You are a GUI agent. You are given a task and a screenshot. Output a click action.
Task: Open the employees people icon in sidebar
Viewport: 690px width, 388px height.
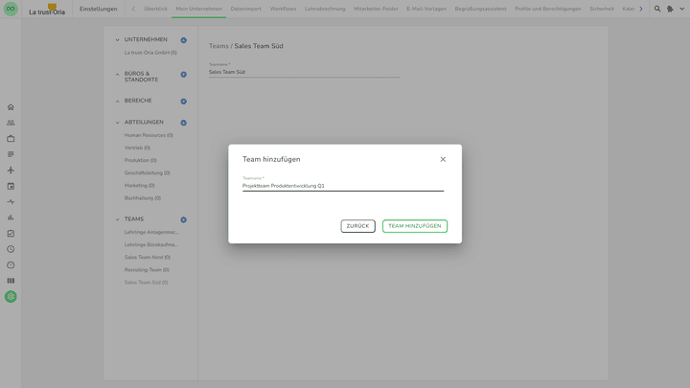[11, 123]
